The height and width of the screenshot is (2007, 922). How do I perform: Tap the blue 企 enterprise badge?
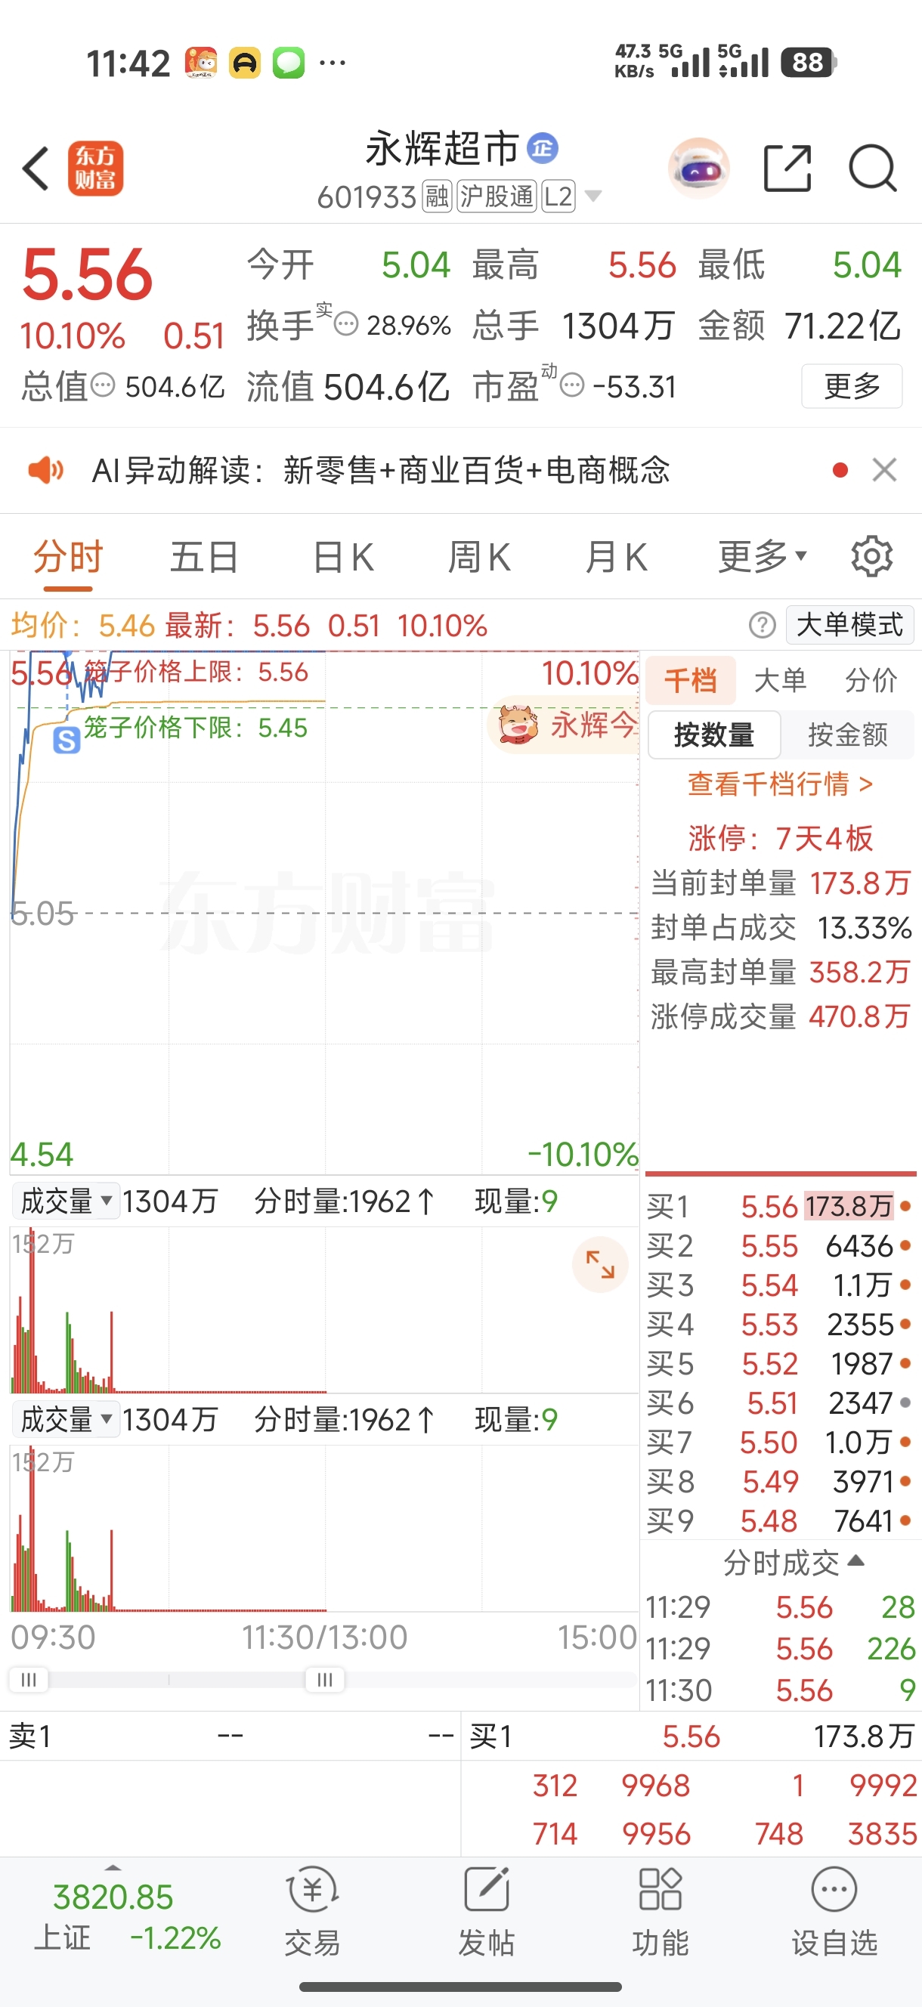pyautogui.click(x=543, y=148)
